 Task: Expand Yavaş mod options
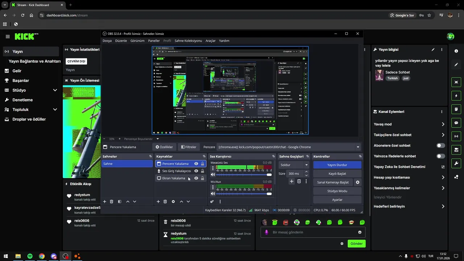pos(443,124)
